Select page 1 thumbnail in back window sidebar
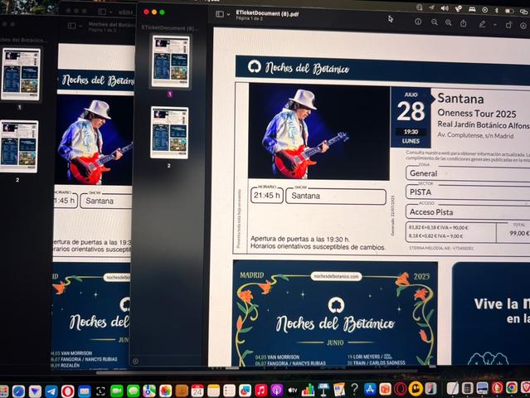Viewport: 530px width, 398px height. click(x=21, y=74)
